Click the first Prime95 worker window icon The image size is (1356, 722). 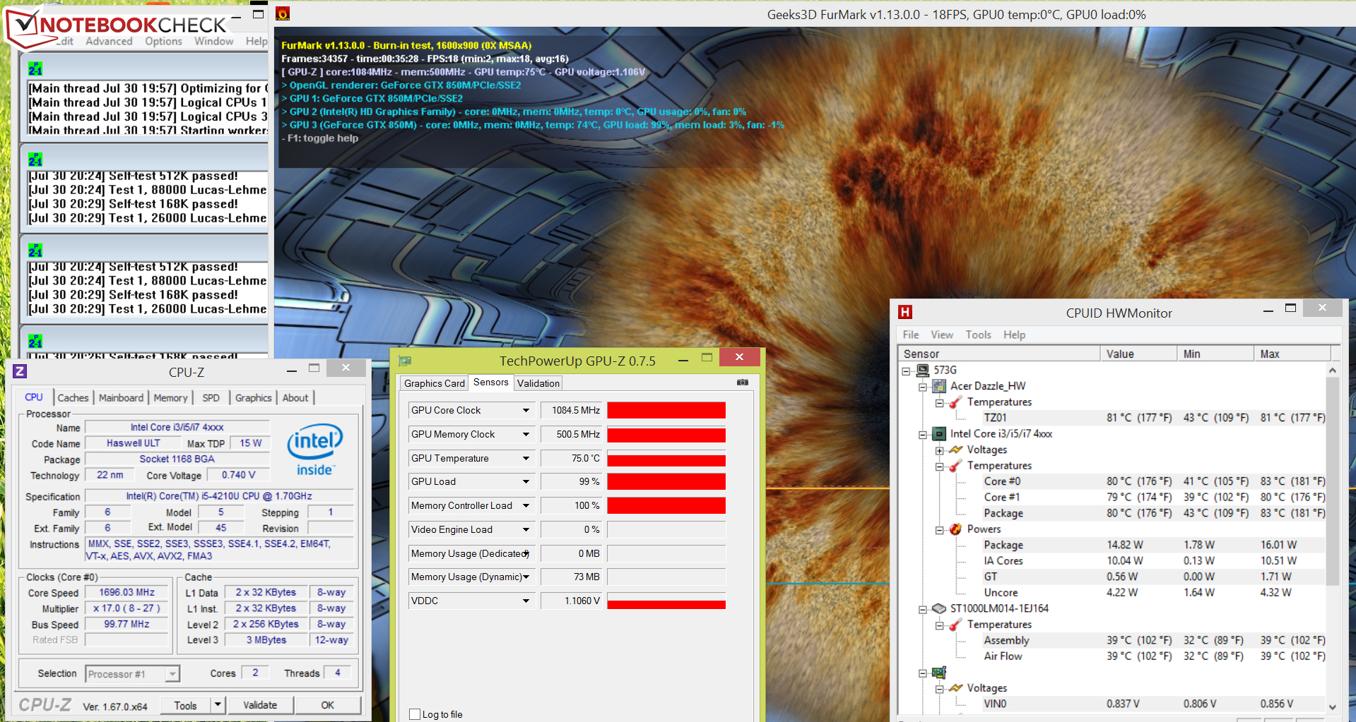(35, 68)
